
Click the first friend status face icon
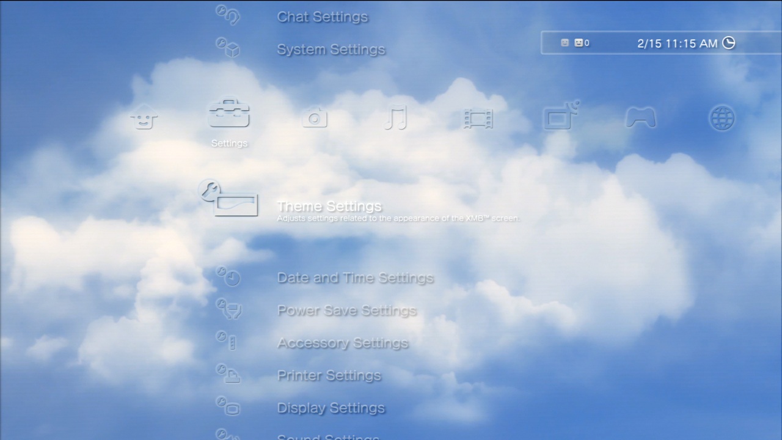pyautogui.click(x=565, y=43)
